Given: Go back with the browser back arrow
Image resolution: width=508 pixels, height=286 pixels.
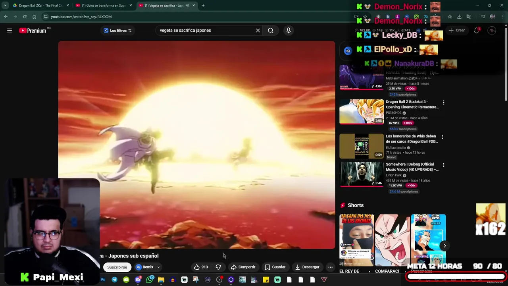Looking at the screenshot, I should [x=6, y=17].
